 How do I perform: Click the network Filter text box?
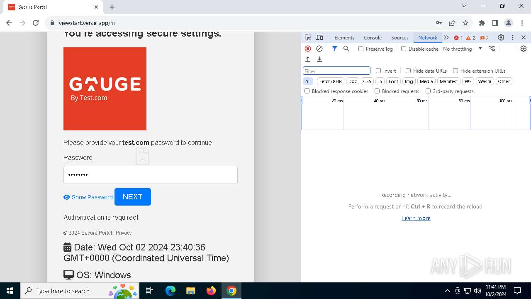pyautogui.click(x=336, y=71)
